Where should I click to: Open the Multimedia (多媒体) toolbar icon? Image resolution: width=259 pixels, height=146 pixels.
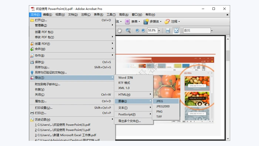click(x=146, y=21)
